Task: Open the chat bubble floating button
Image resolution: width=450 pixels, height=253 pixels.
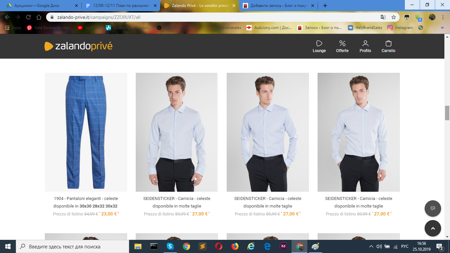Action: point(433,209)
